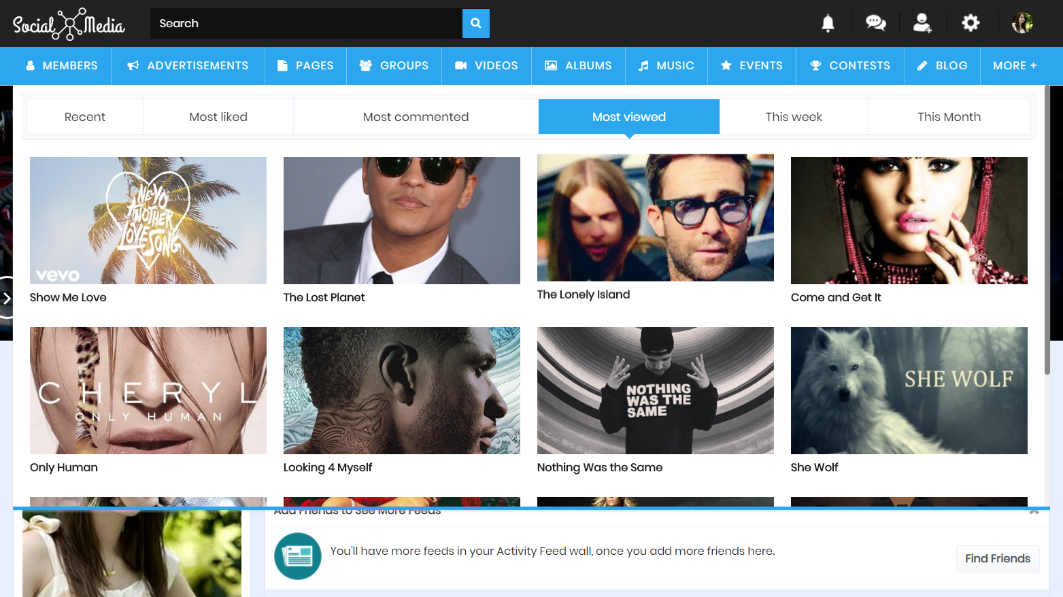This screenshot has width=1063, height=597.
Task: Click the Find Friends button
Action: [998, 559]
